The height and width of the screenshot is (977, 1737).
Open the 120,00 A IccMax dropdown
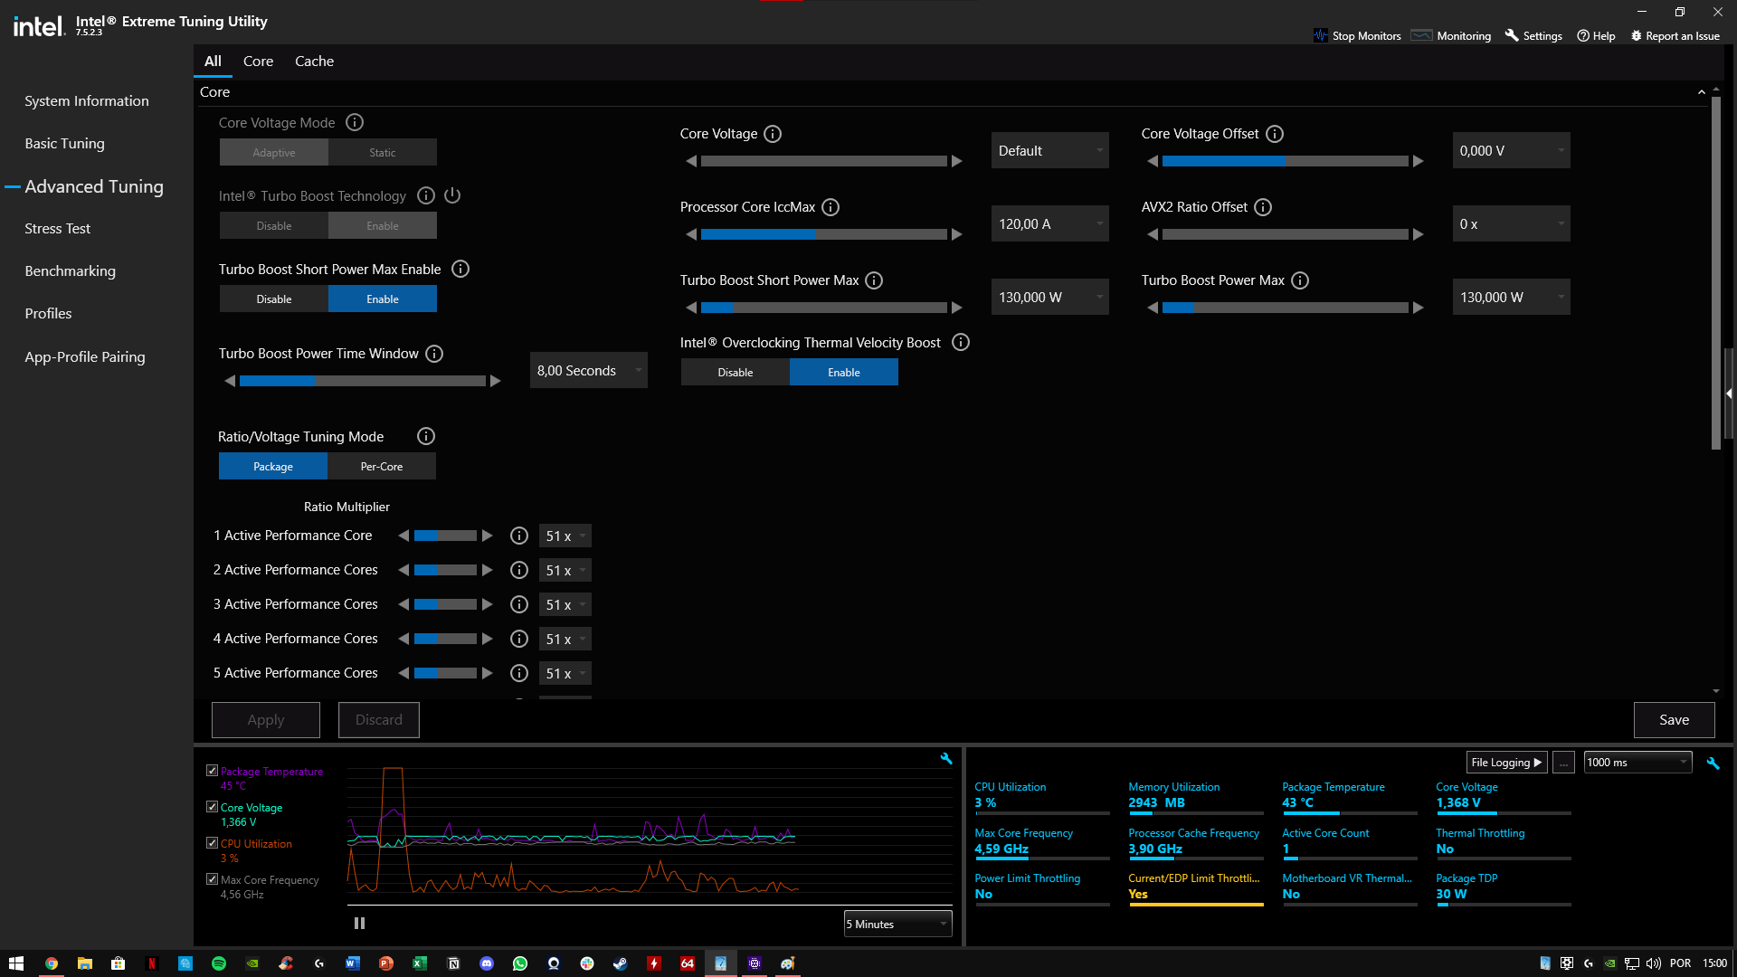(x=1050, y=223)
